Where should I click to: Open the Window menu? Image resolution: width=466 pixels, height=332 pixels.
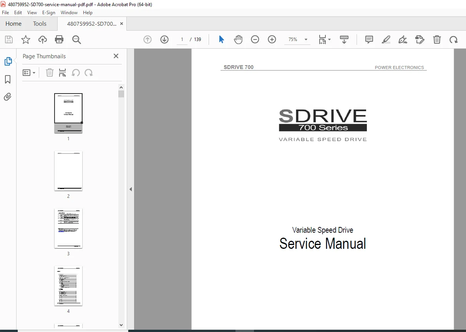69,13
